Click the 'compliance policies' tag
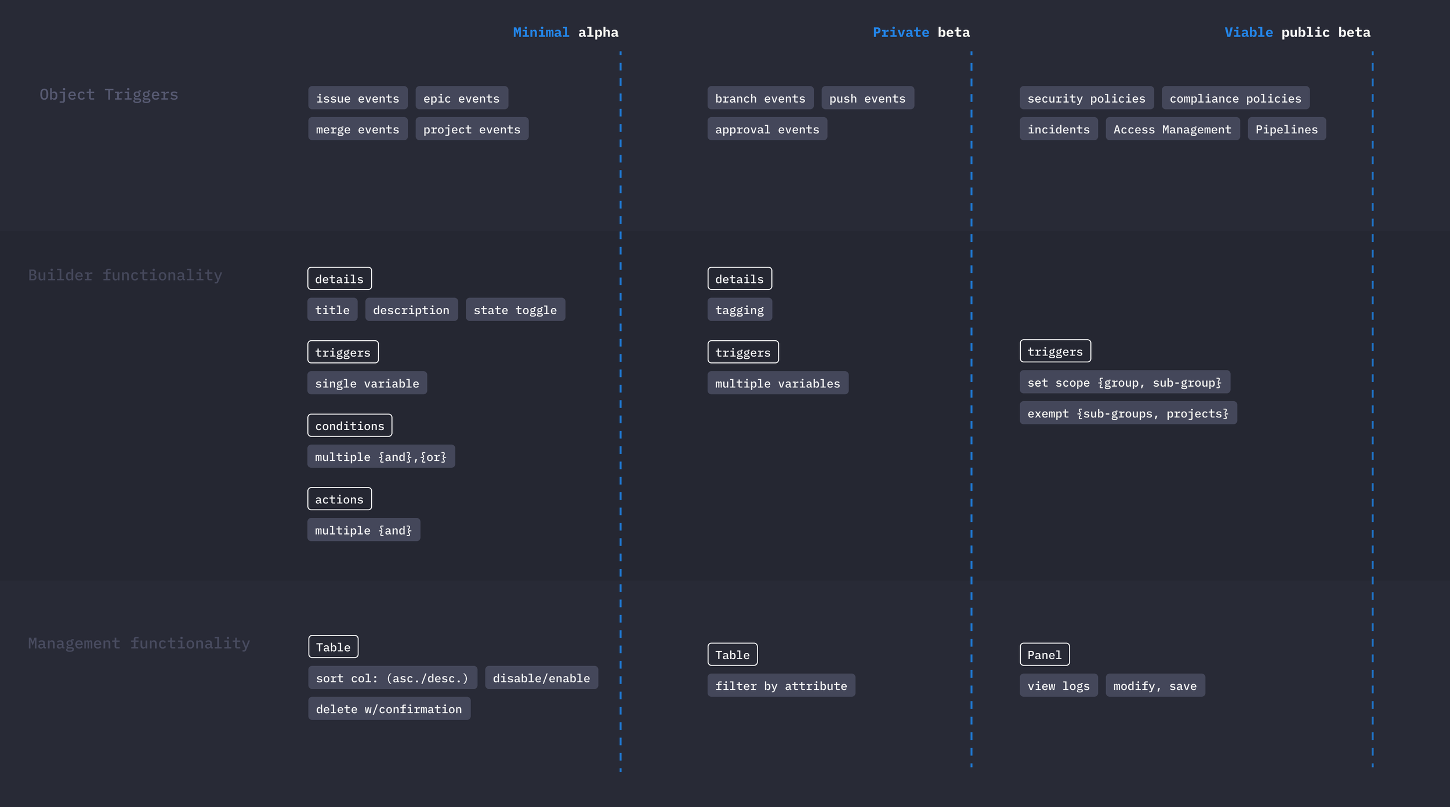Image resolution: width=1450 pixels, height=807 pixels. click(x=1235, y=98)
